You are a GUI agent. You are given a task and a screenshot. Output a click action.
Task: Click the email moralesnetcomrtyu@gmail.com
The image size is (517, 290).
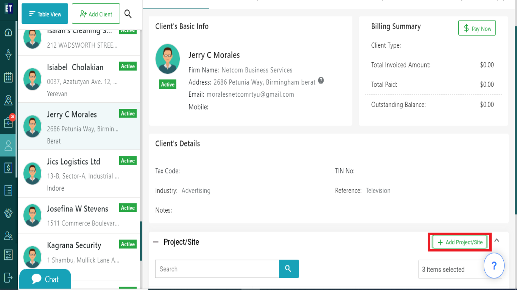pos(250,94)
